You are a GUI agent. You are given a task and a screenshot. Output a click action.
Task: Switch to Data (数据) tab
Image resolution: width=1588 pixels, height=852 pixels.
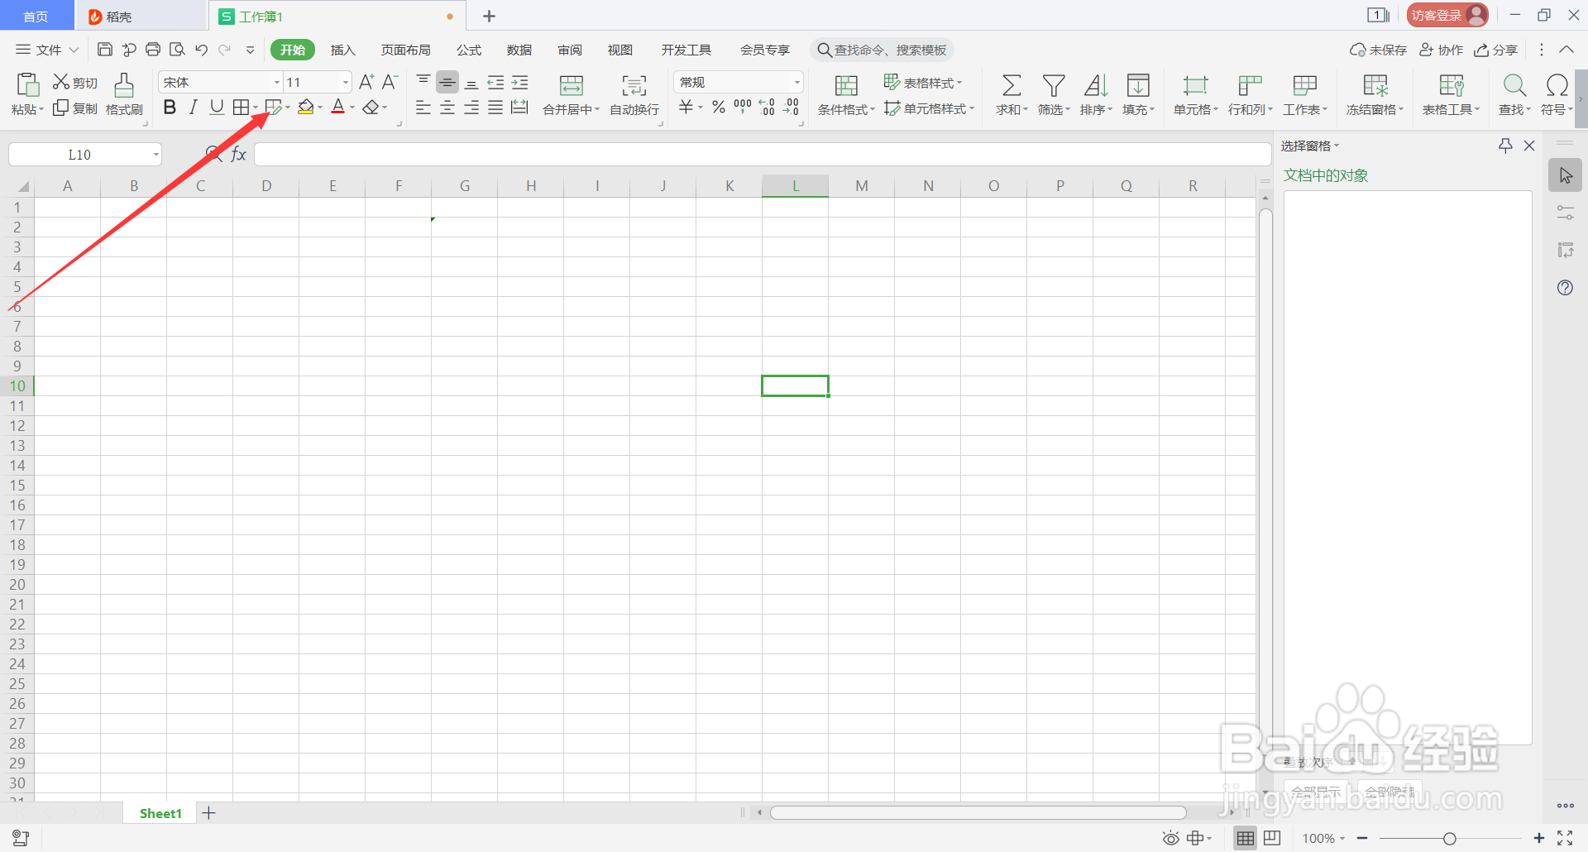[519, 50]
